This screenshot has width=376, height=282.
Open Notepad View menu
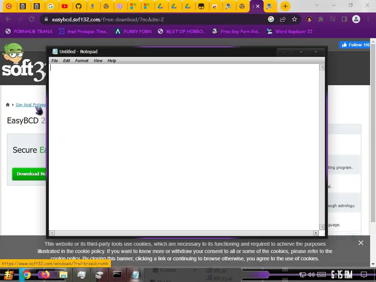pyautogui.click(x=98, y=61)
